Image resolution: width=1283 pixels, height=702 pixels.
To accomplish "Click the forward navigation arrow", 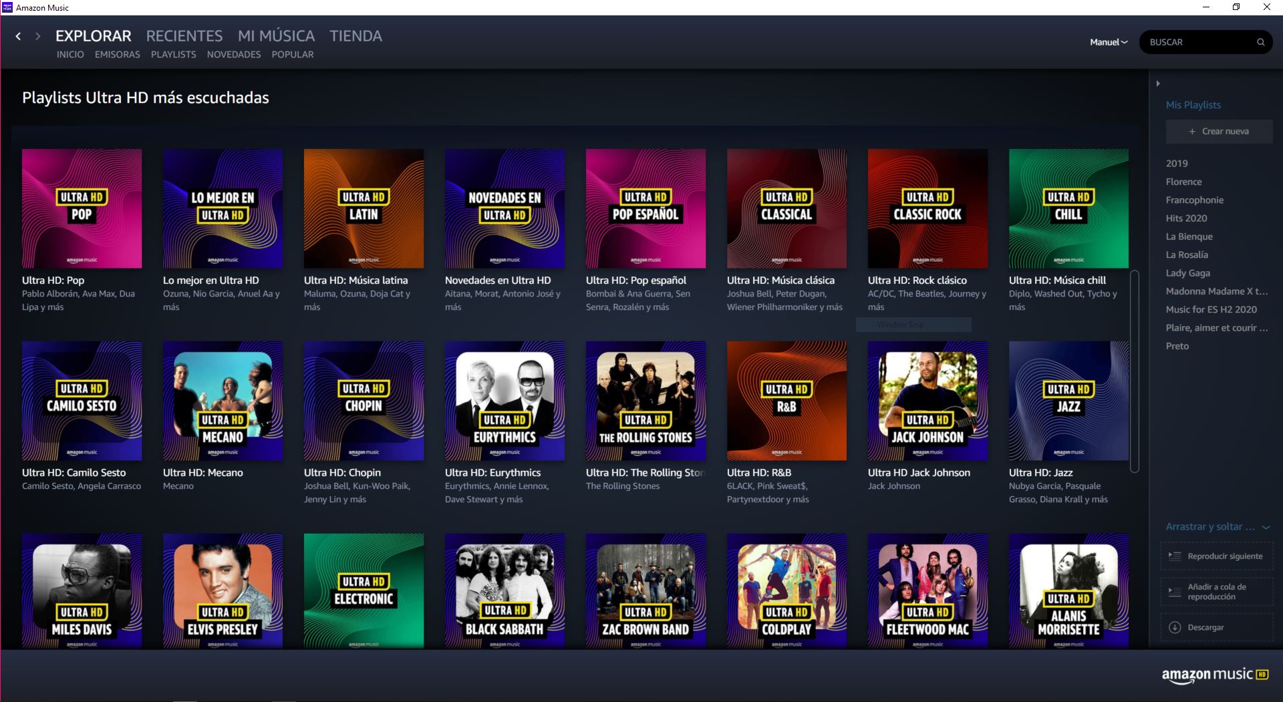I will pos(38,37).
